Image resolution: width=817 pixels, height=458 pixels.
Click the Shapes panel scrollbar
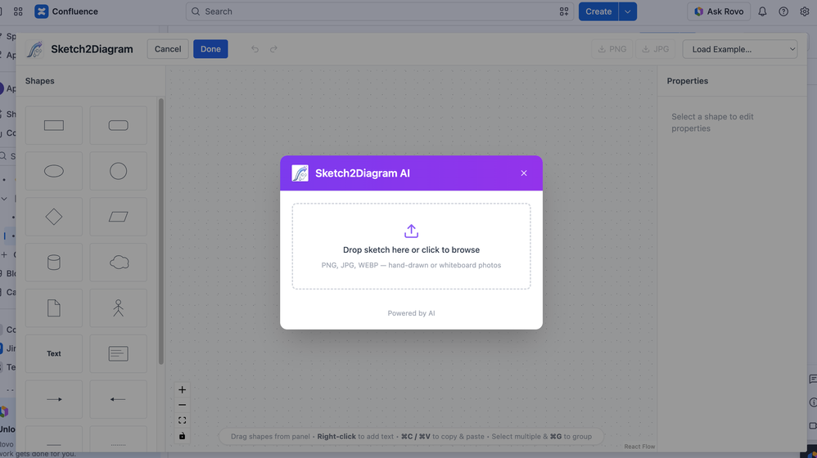click(x=161, y=231)
